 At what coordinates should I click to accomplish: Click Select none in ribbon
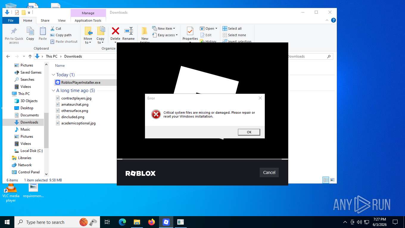[234, 35]
